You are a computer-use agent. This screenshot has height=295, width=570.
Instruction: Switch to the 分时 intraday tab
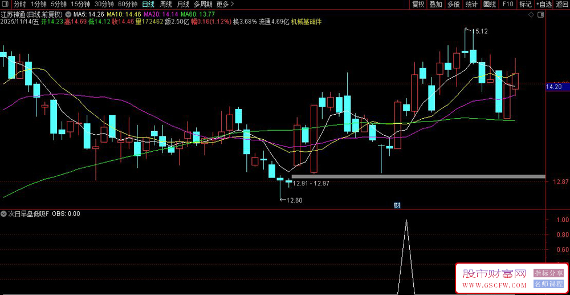click(x=19, y=4)
